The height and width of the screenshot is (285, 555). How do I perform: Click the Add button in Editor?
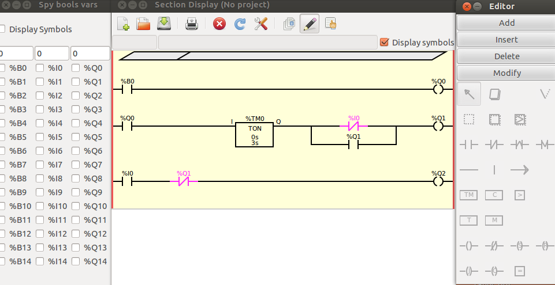pos(506,23)
